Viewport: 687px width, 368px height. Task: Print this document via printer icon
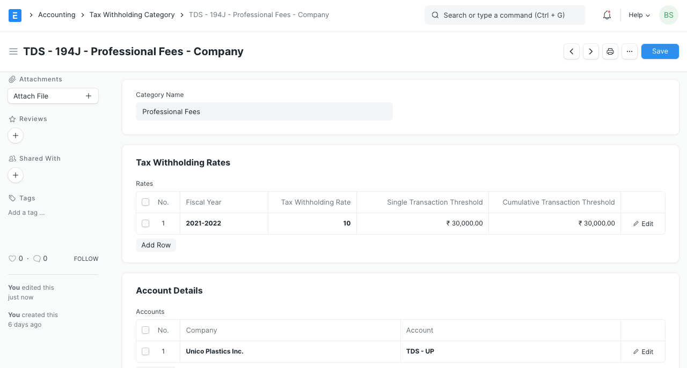click(610, 51)
